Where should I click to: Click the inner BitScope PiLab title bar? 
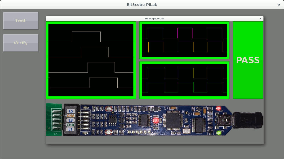point(154,19)
